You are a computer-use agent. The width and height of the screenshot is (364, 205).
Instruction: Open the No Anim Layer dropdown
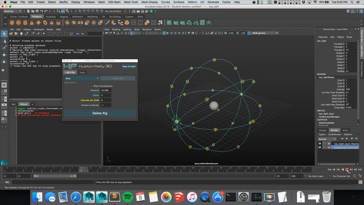tap(316, 176)
